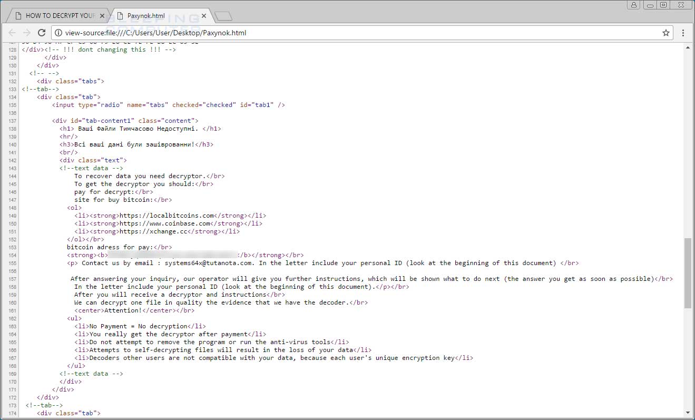Open the Chrome three-dot menu
This screenshot has height=420, width=695.
683,32
